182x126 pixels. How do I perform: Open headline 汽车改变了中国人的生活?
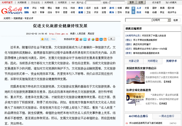pyautogui.click(x=154, y=36)
